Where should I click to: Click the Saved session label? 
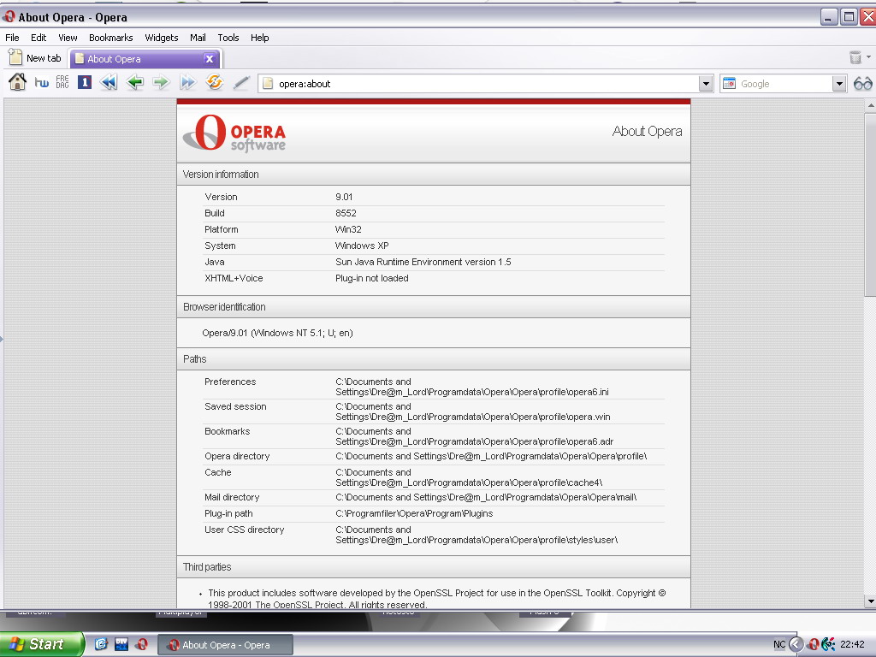pos(235,406)
